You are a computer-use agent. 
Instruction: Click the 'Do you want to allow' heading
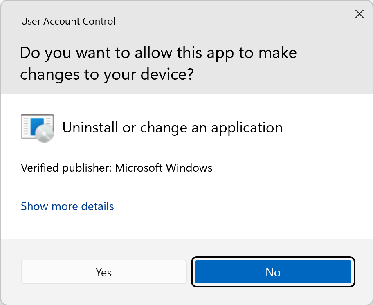point(158,63)
